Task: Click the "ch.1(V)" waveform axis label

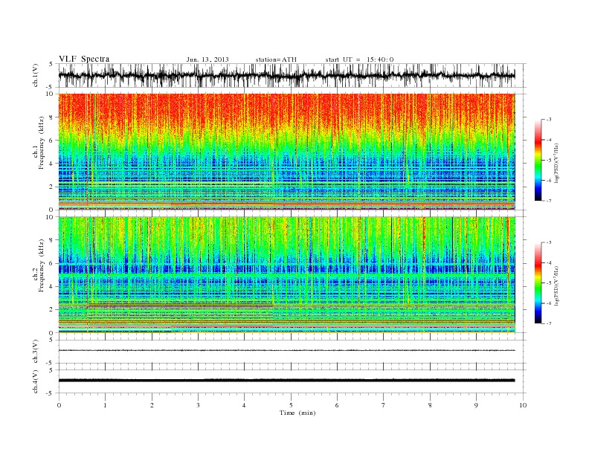Action: (36, 75)
